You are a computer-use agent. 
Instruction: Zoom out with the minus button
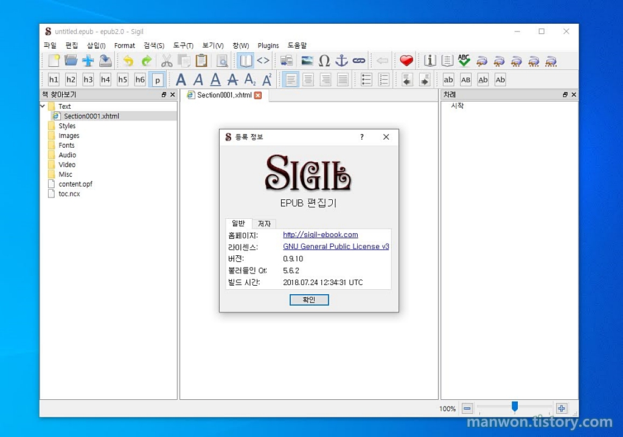pyautogui.click(x=467, y=408)
